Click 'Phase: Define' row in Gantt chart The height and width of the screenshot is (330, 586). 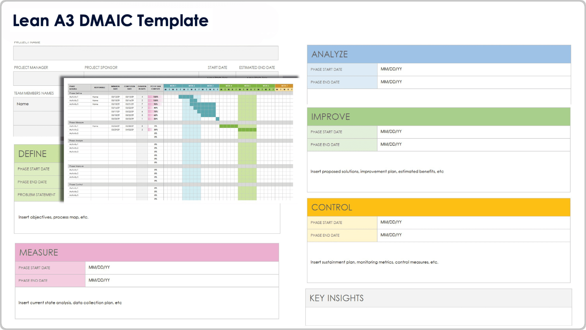[x=180, y=93]
